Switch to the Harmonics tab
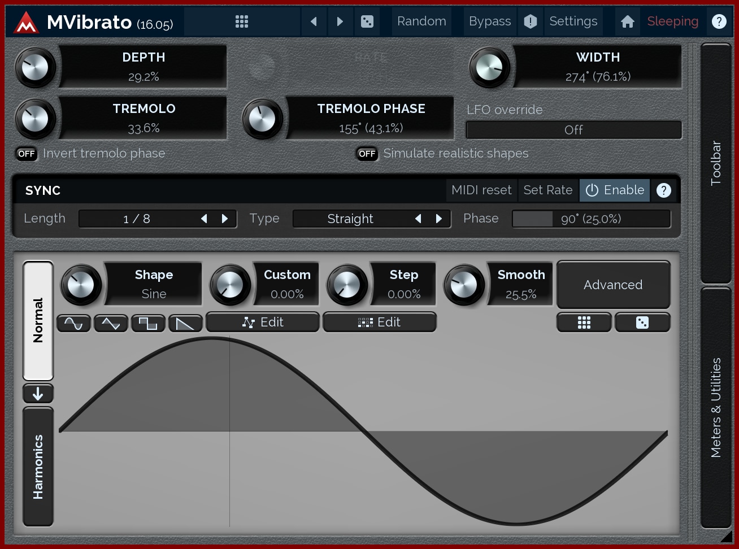This screenshot has height=549, width=739. coord(38,467)
